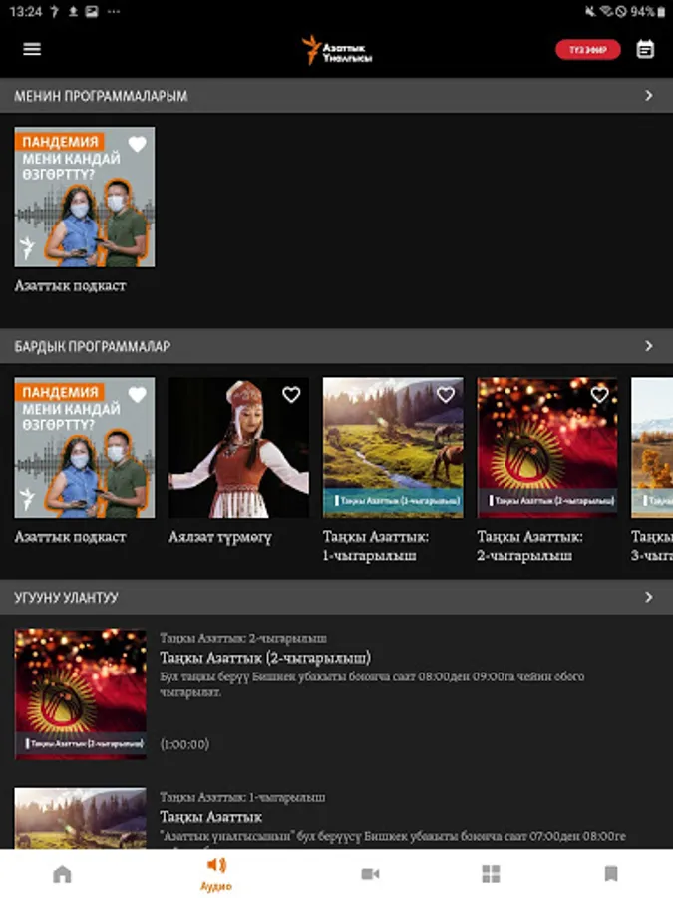Viewport: 673px width, 898px height.
Task: Open the program schedule calendar icon
Action: pos(645,49)
